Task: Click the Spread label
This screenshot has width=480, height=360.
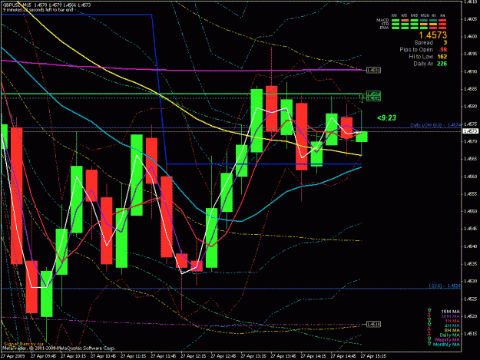Action: click(424, 42)
